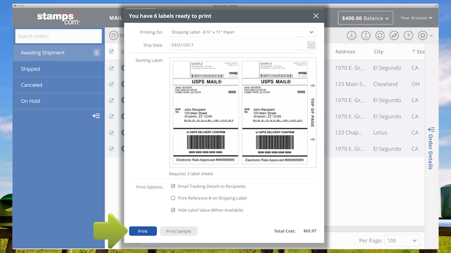
Task: Open the Your Account menu
Action: click(417, 19)
